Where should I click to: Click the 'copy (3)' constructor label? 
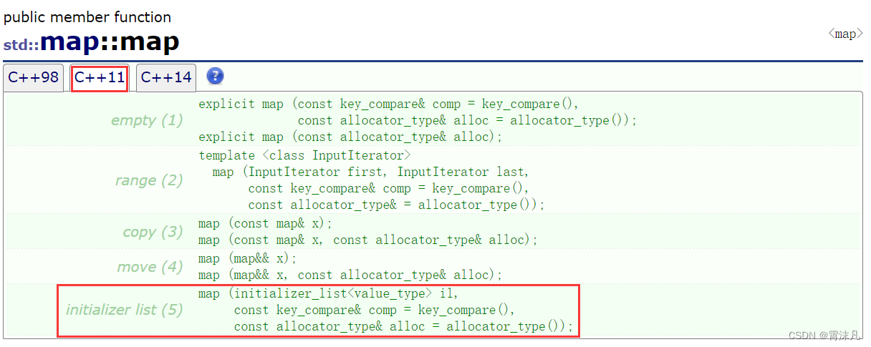[x=153, y=232]
